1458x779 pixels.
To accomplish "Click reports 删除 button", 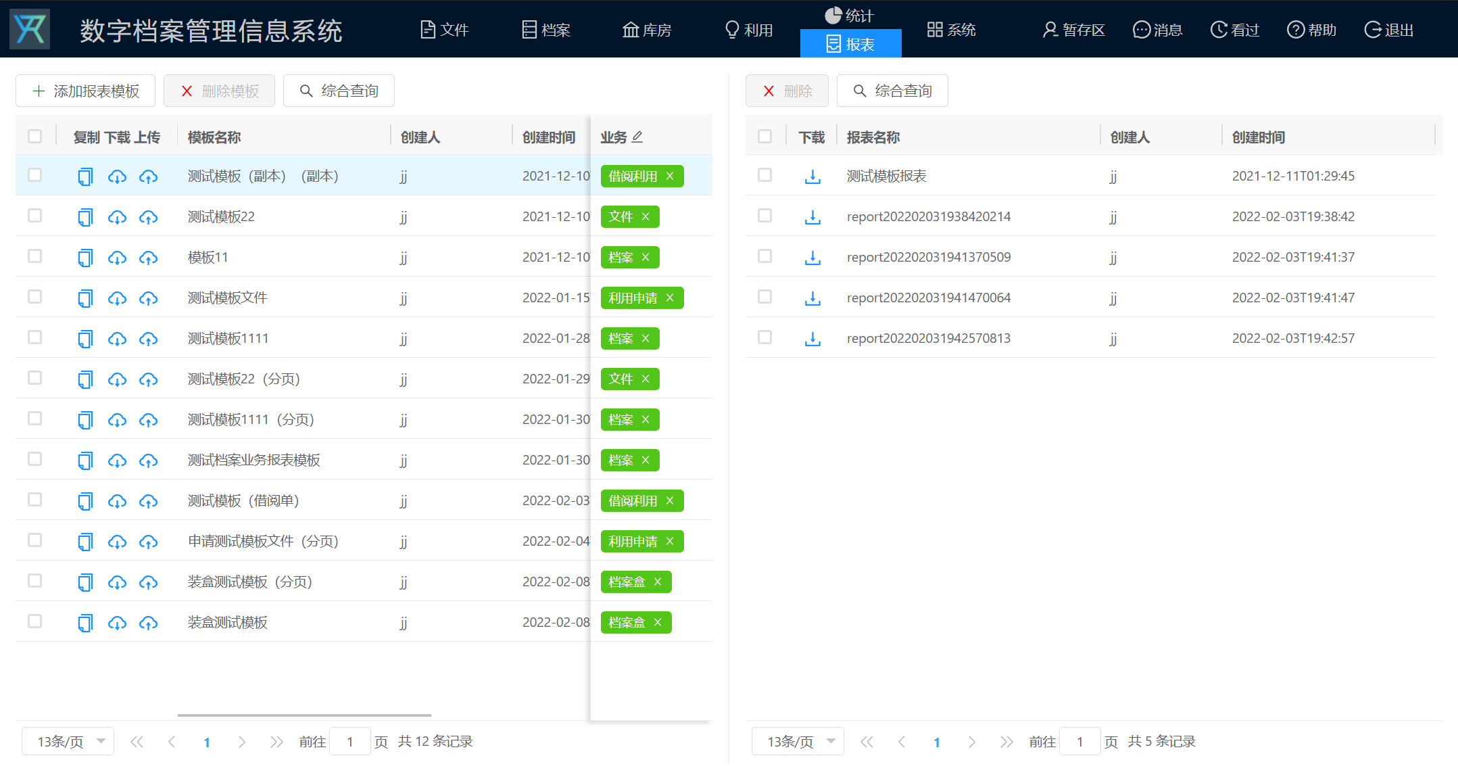I will click(787, 91).
